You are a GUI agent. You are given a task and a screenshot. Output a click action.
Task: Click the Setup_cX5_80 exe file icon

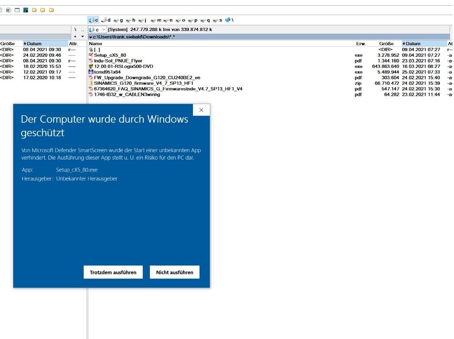click(x=91, y=55)
